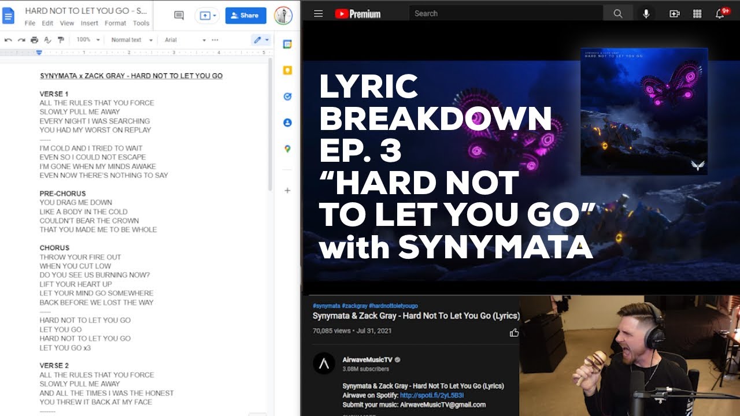Open YouTube notifications bell
Viewport: 740px width, 416px height.
point(720,13)
